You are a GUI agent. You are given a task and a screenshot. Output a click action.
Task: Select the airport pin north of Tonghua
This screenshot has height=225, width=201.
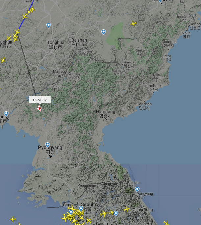tap(48, 25)
